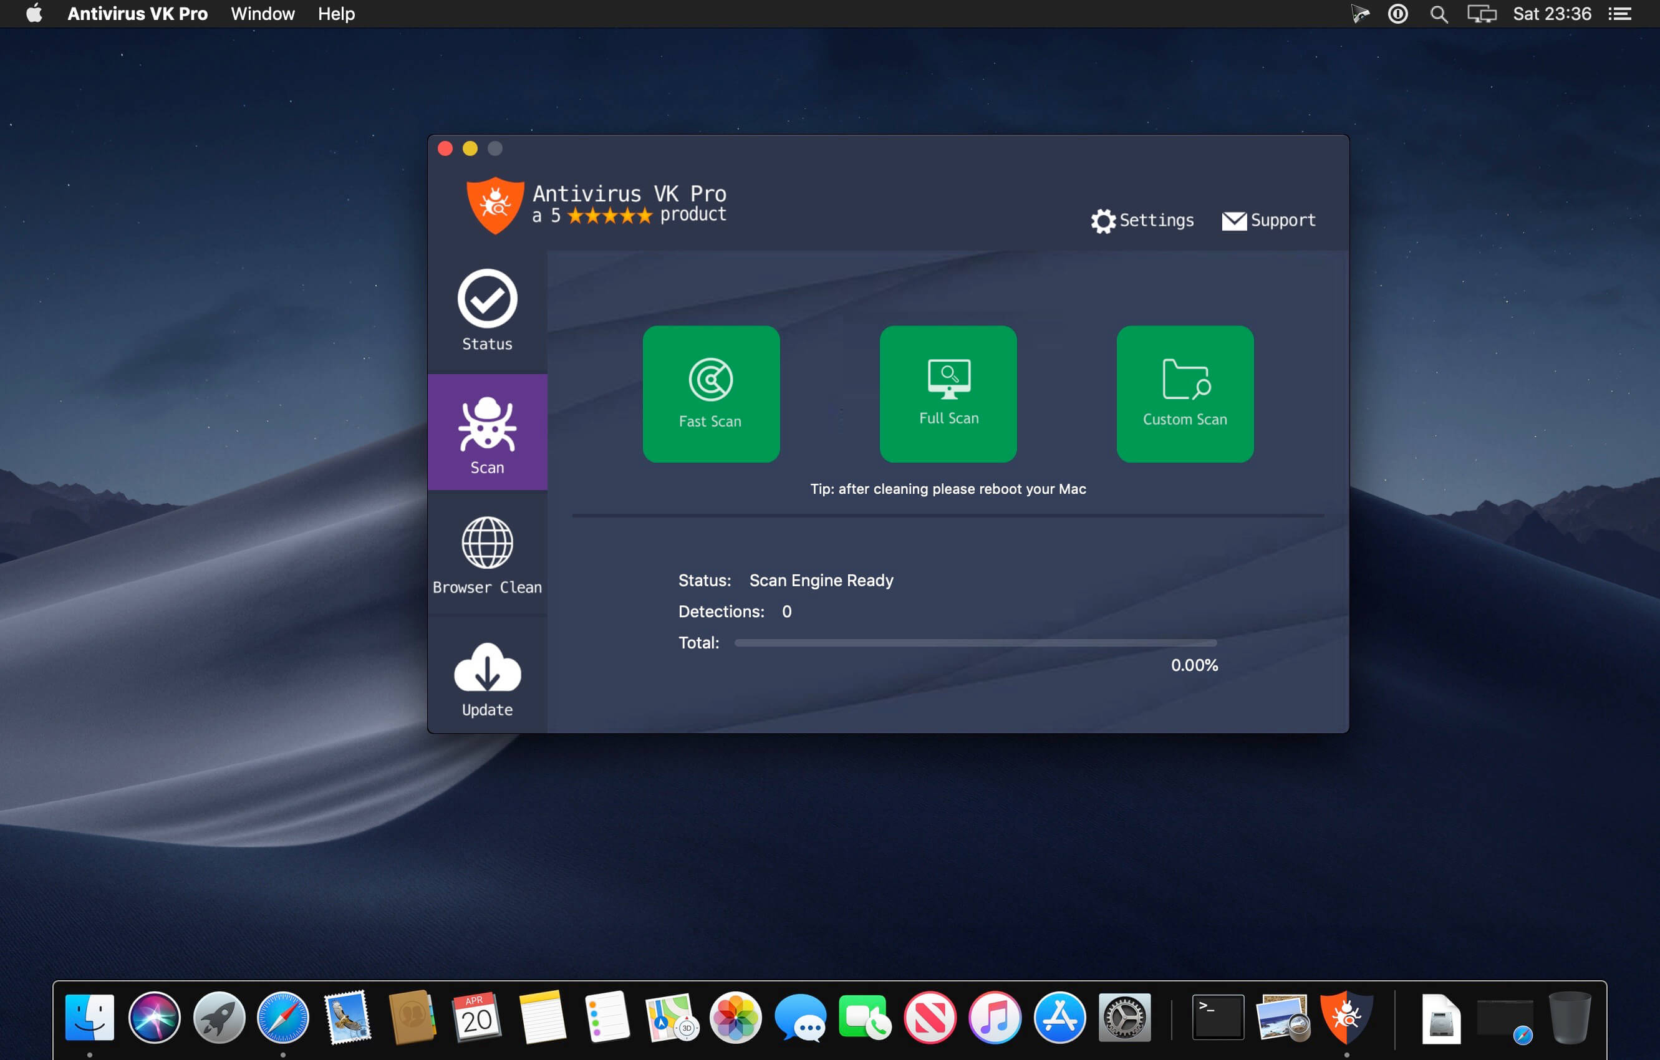
Task: Open the Window menu
Action: point(263,14)
